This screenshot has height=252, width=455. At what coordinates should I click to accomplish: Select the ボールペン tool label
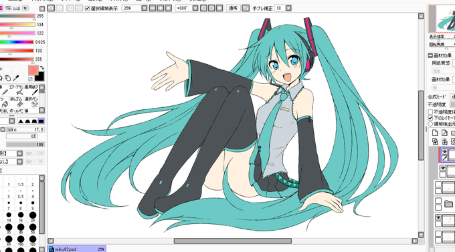click(x=16, y=111)
